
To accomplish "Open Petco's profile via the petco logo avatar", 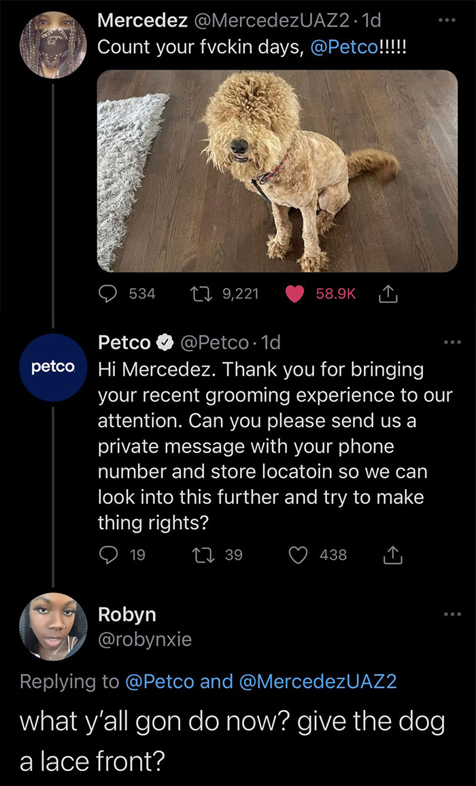I will (x=53, y=368).
